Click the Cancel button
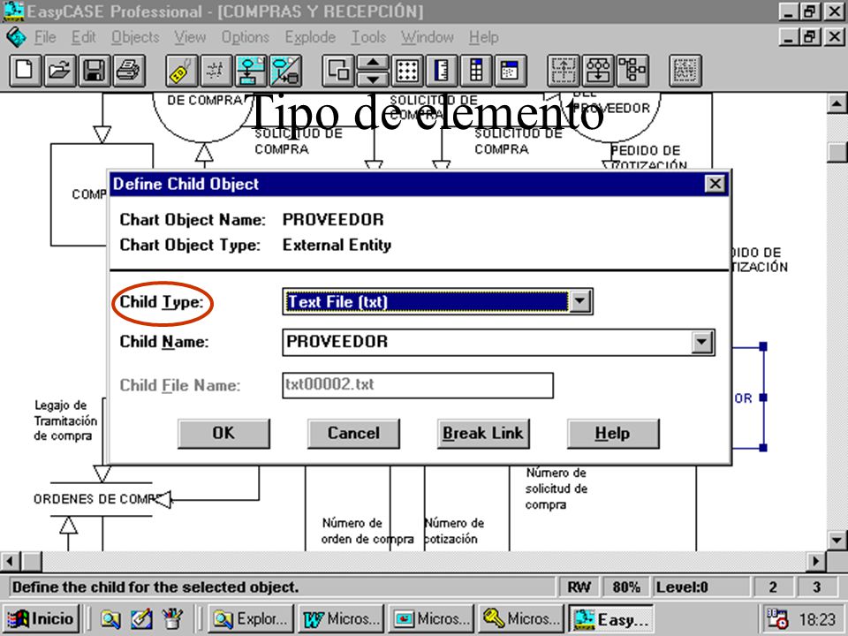Image resolution: width=848 pixels, height=636 pixels. click(353, 433)
